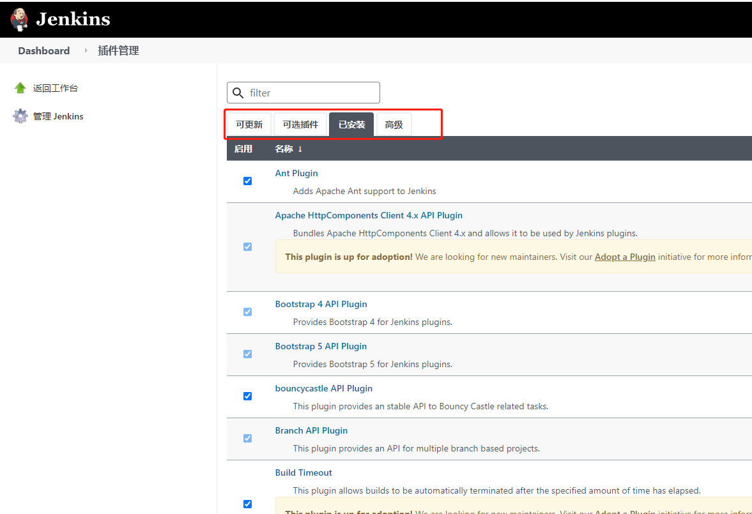This screenshot has width=752, height=514.
Task: Click Dashboard in the breadcrumb
Action: click(x=43, y=50)
